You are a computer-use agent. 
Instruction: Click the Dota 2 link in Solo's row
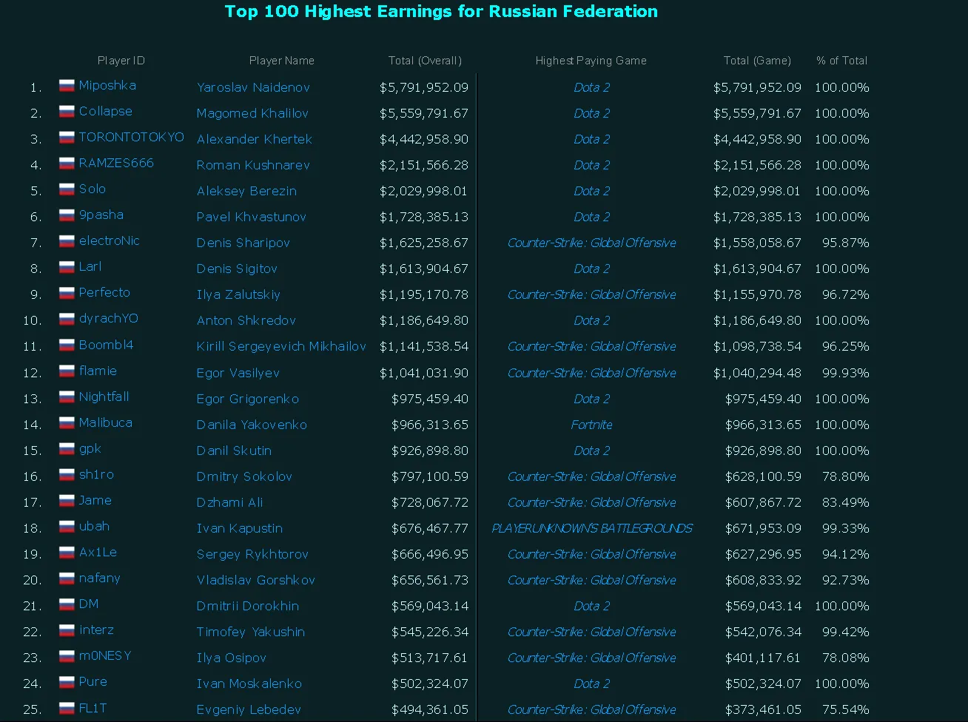point(592,192)
